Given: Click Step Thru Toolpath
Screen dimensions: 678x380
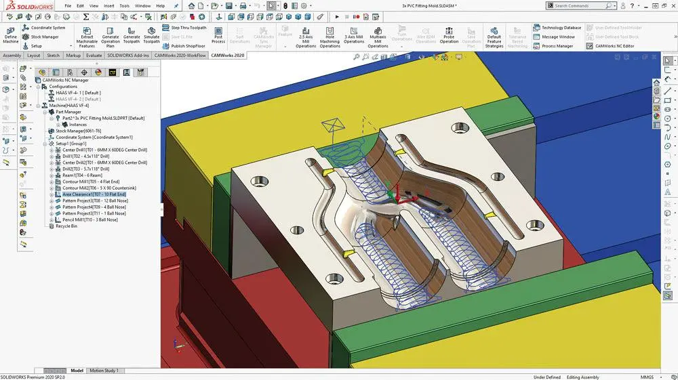Looking at the screenshot, I should click(184, 28).
